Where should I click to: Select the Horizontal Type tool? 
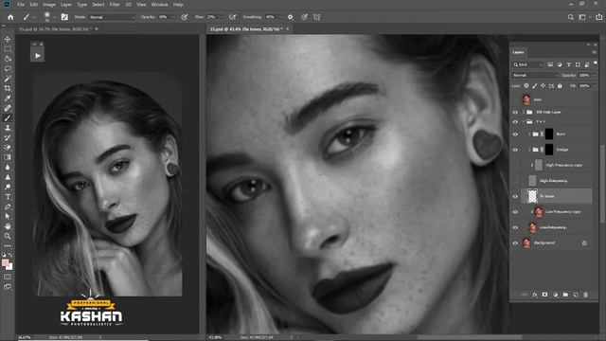click(8, 197)
